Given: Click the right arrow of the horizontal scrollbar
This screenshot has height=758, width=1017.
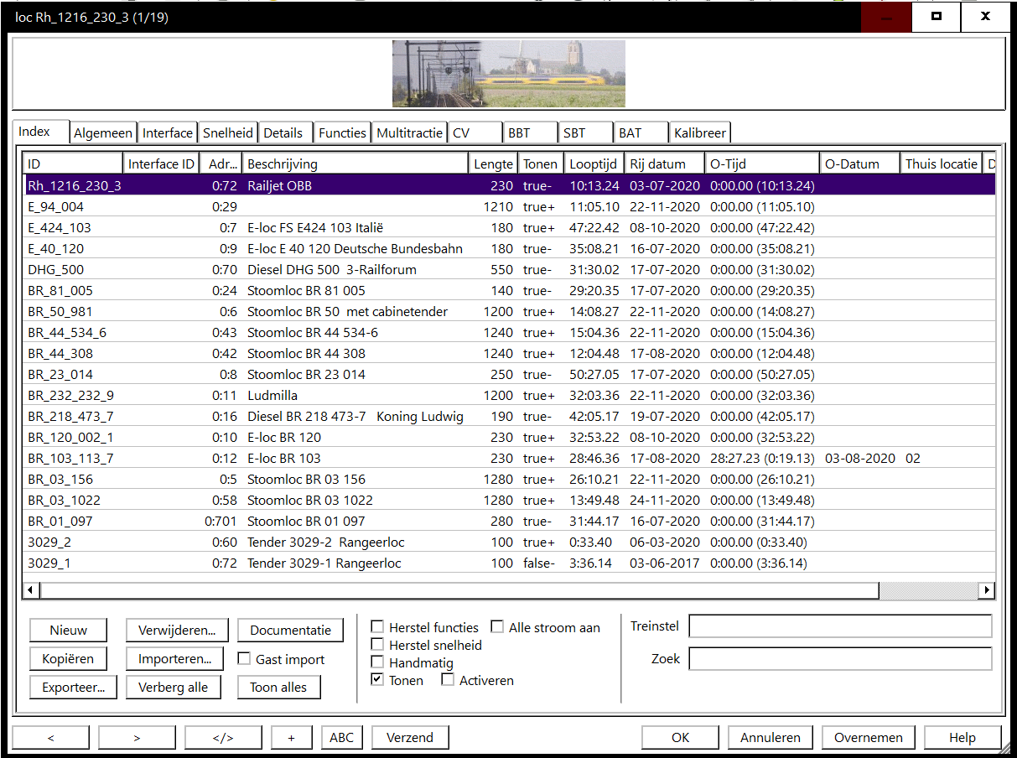Looking at the screenshot, I should (x=987, y=590).
